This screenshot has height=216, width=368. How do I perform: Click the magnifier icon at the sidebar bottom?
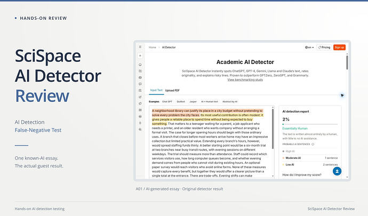(x=140, y=130)
